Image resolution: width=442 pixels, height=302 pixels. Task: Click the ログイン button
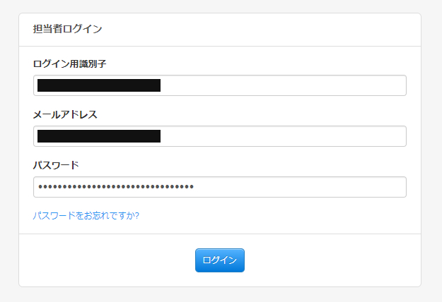coord(219,260)
